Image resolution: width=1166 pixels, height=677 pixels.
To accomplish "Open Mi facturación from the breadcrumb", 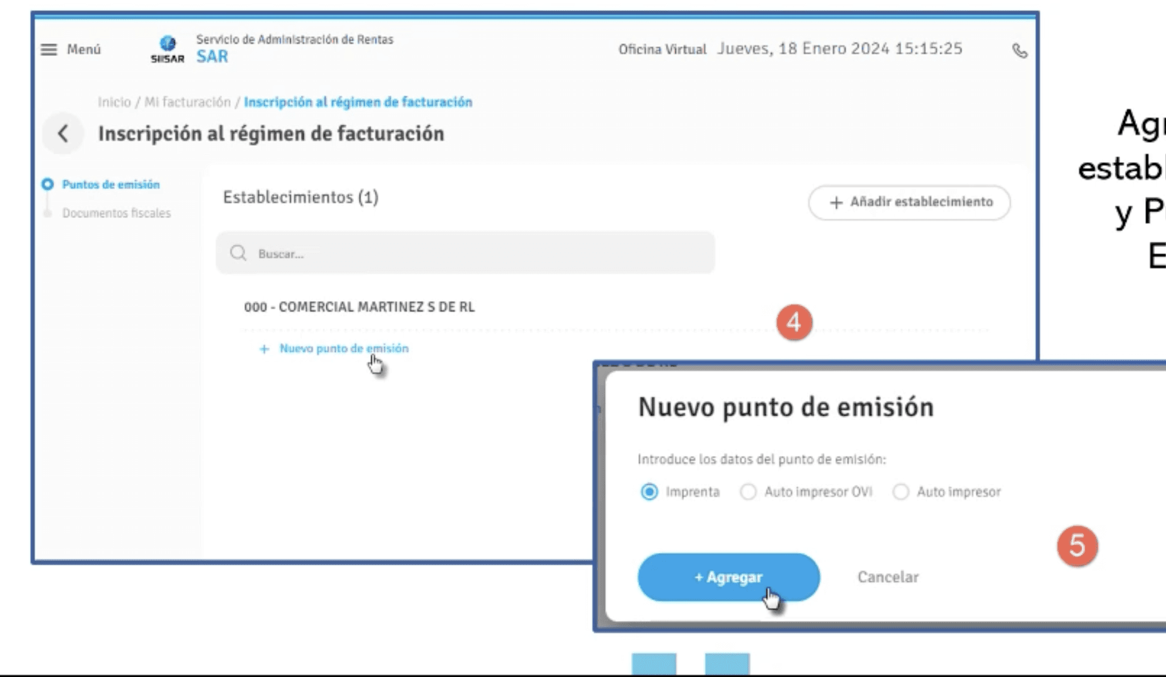I will coord(187,102).
